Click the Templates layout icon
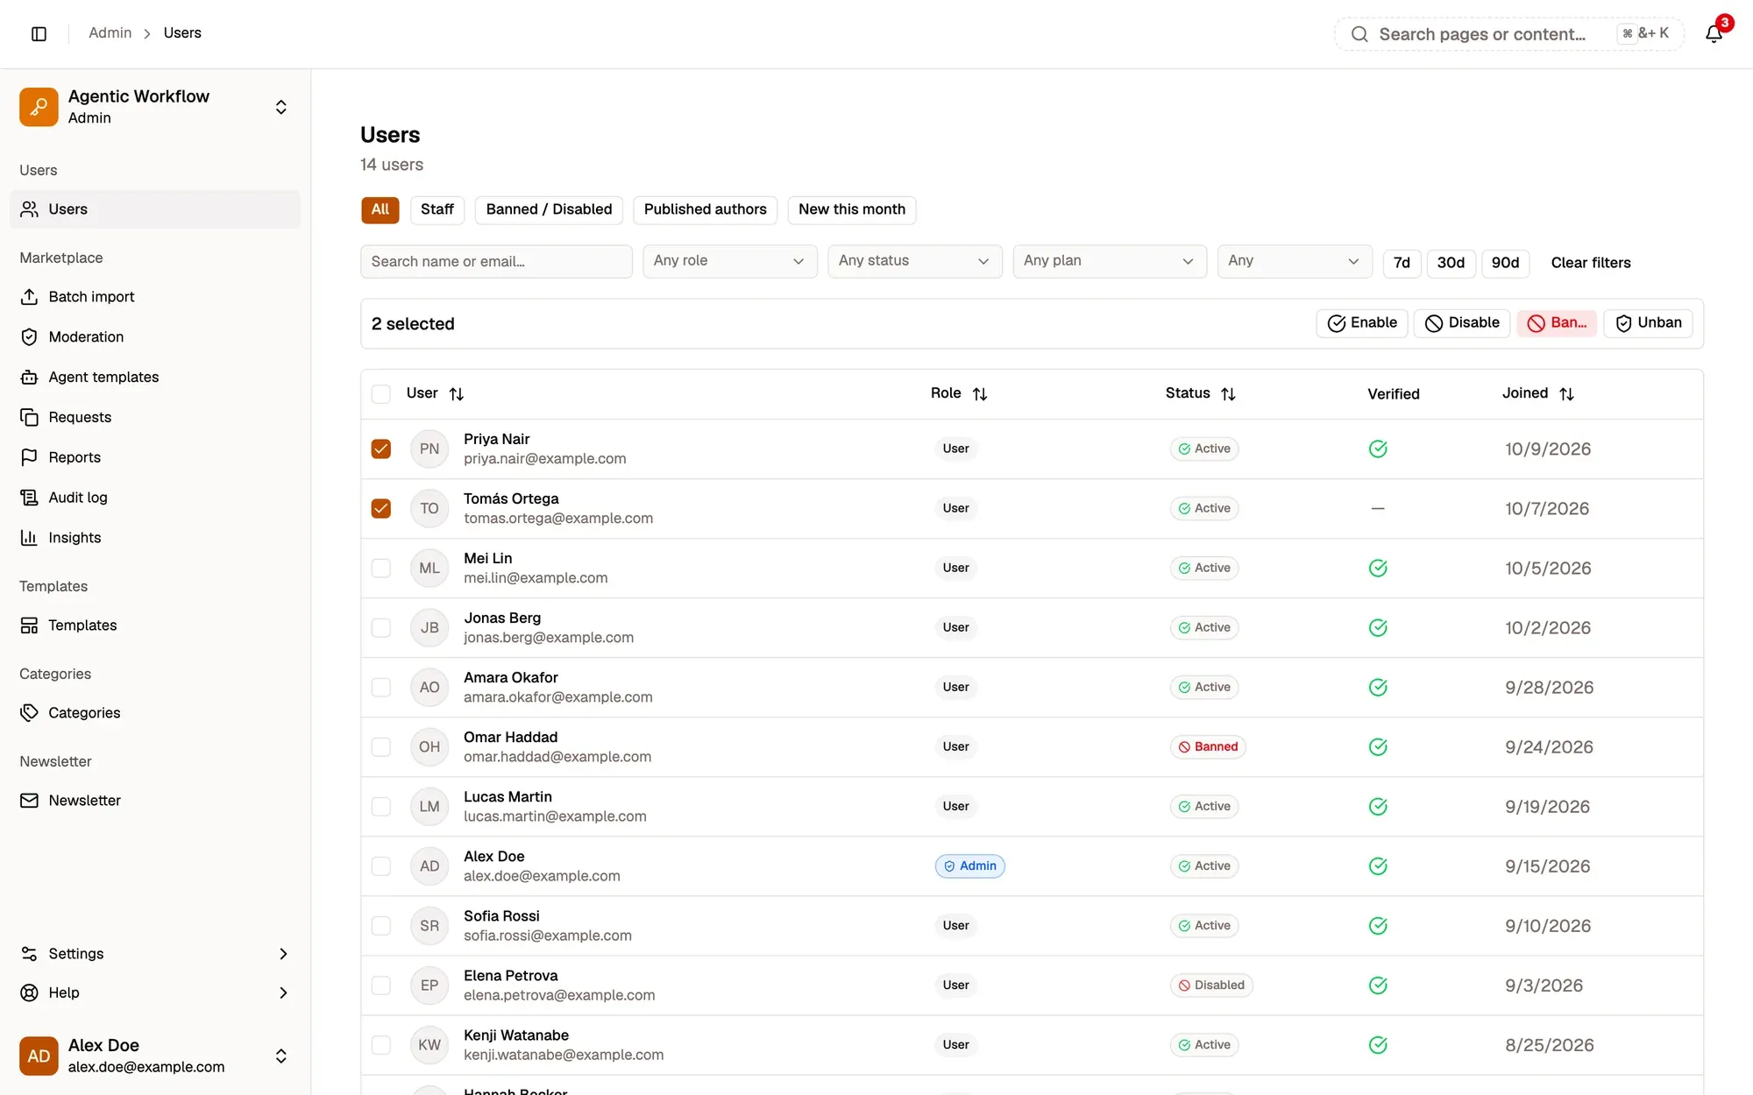The height and width of the screenshot is (1095, 1753). [29, 625]
